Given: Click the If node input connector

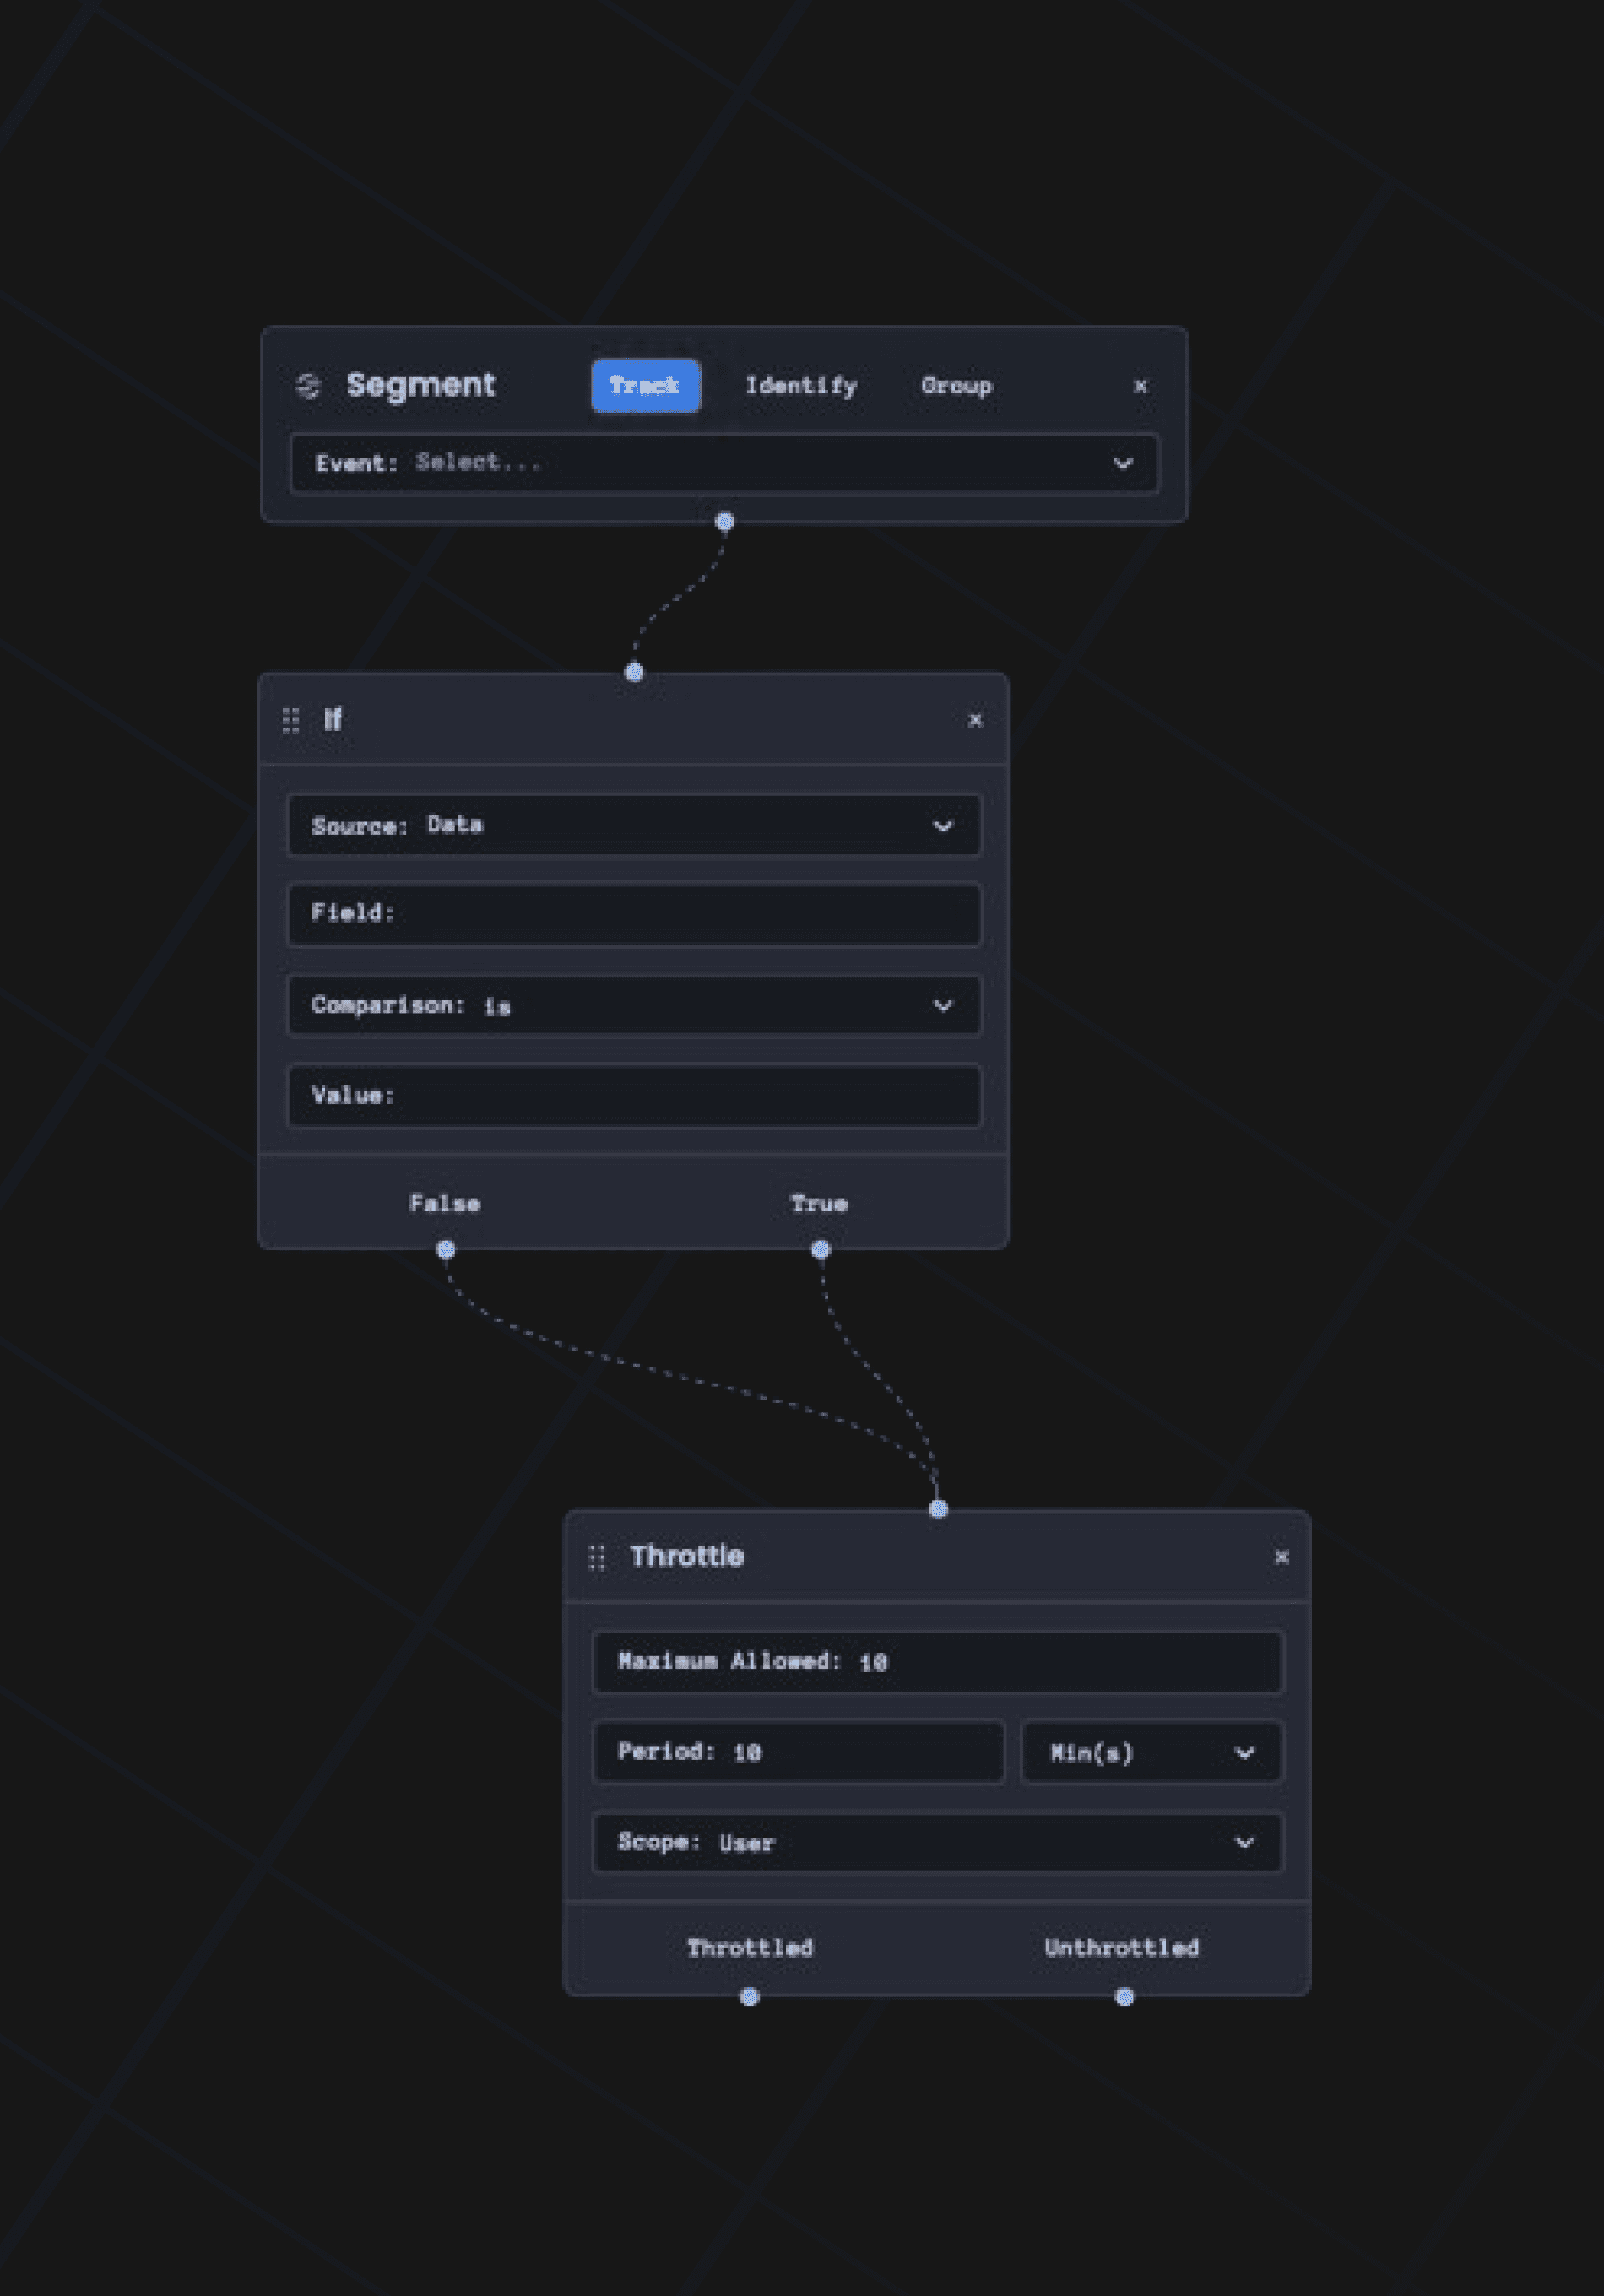Looking at the screenshot, I should [x=634, y=672].
